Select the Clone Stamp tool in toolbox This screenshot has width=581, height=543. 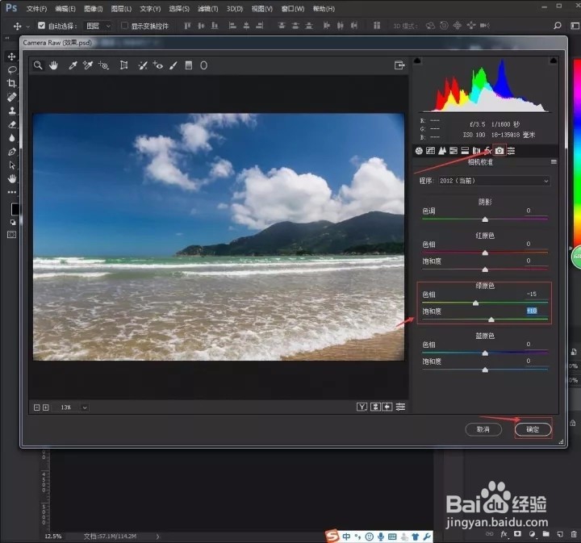pyautogui.click(x=12, y=111)
